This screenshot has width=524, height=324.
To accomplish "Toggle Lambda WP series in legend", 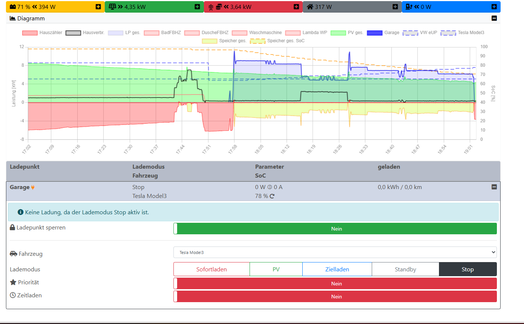I will (306, 33).
